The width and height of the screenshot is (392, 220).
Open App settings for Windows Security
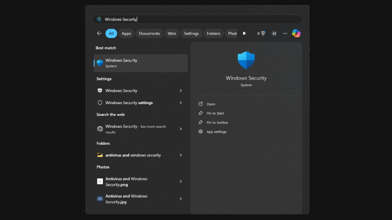(216, 132)
